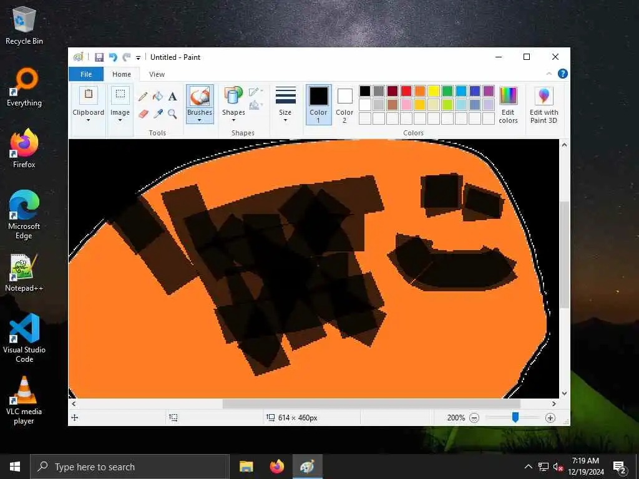This screenshot has height=479, width=639.
Task: Click the shape Fill option icon
Action: tap(255, 105)
